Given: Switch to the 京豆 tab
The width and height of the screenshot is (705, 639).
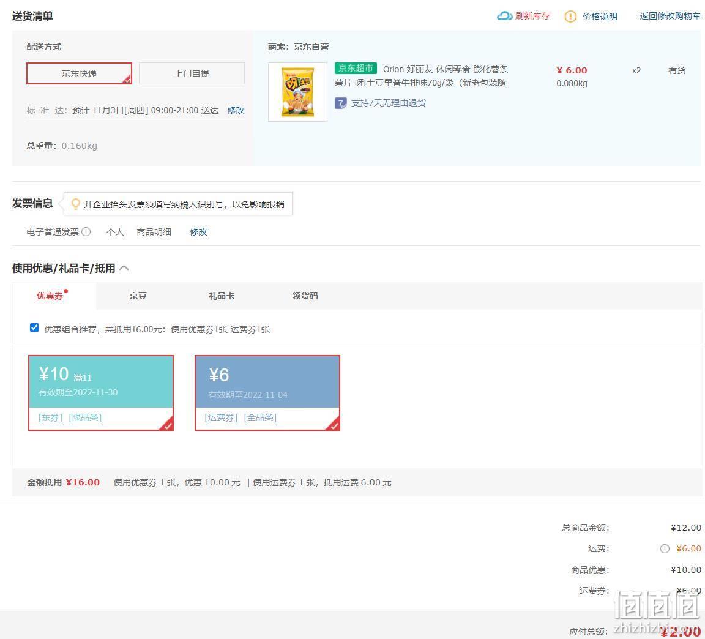Looking at the screenshot, I should (x=138, y=296).
